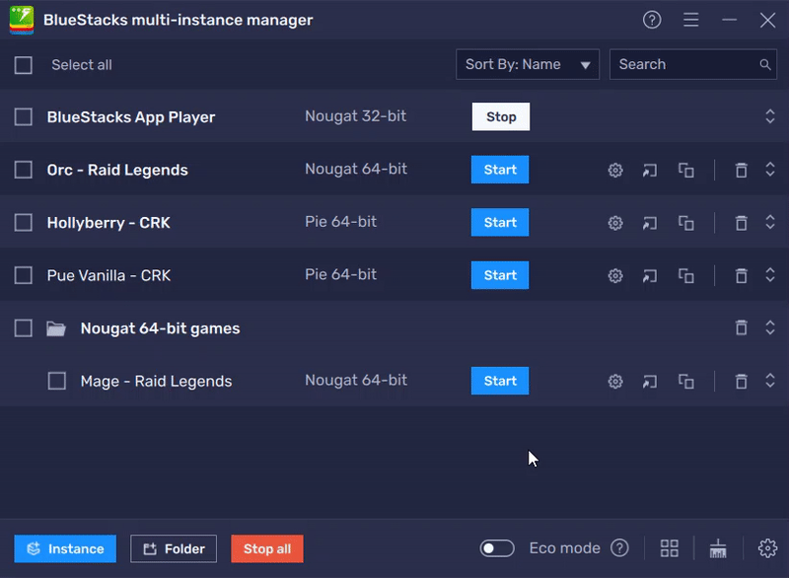Open settings for Mage - Raid Legends instance
Viewport: 789px width, 578px height.
[x=614, y=382]
